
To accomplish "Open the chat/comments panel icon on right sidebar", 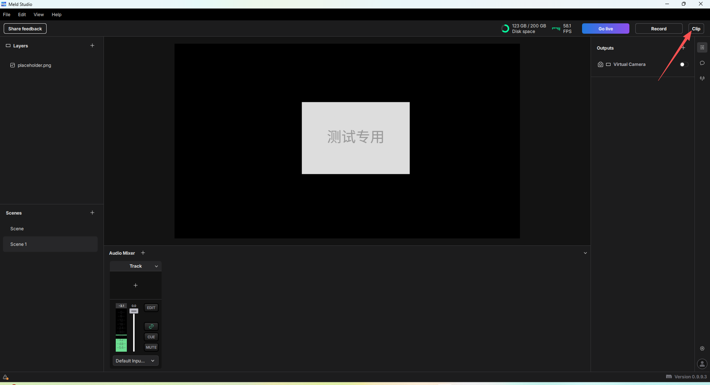I will click(702, 63).
